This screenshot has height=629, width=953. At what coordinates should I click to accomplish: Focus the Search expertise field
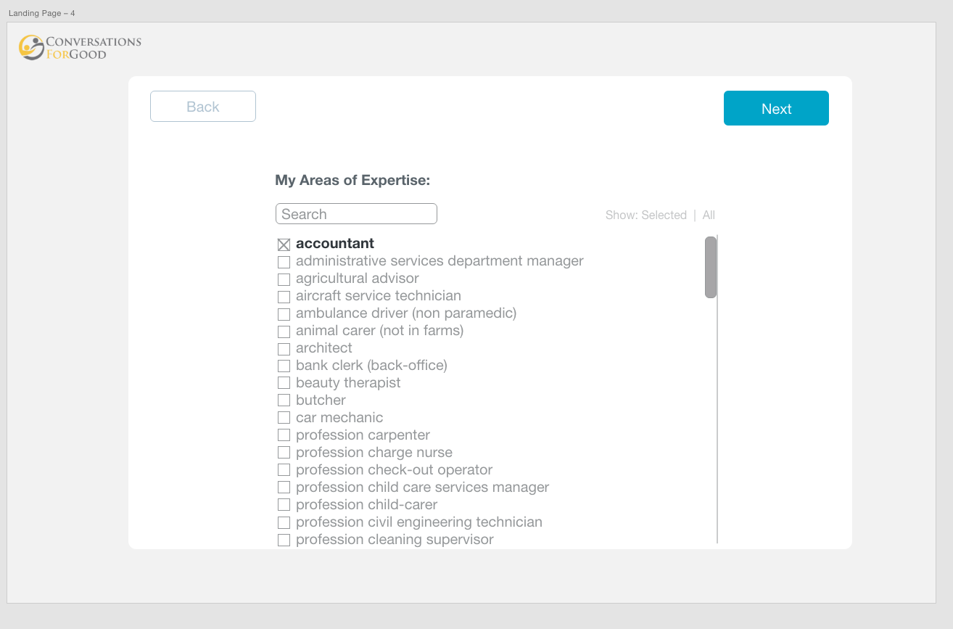pyautogui.click(x=356, y=214)
